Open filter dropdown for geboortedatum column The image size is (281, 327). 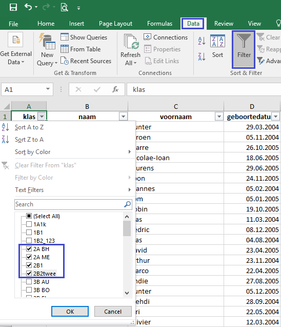[275, 117]
